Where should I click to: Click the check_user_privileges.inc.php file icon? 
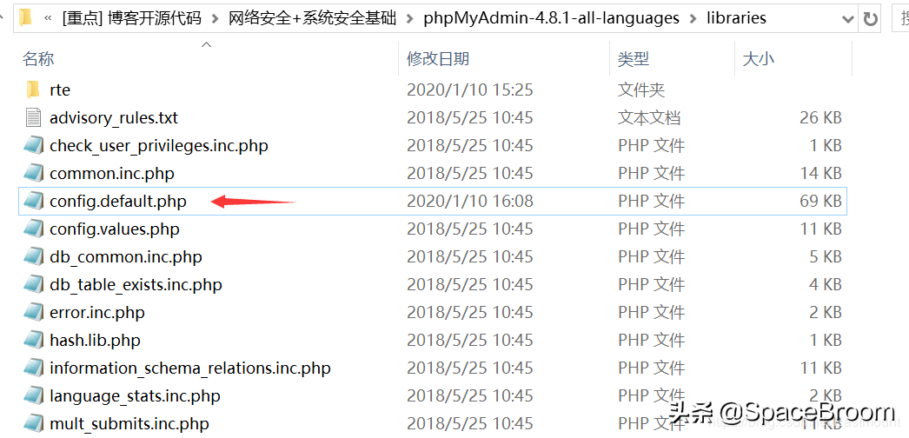34,145
